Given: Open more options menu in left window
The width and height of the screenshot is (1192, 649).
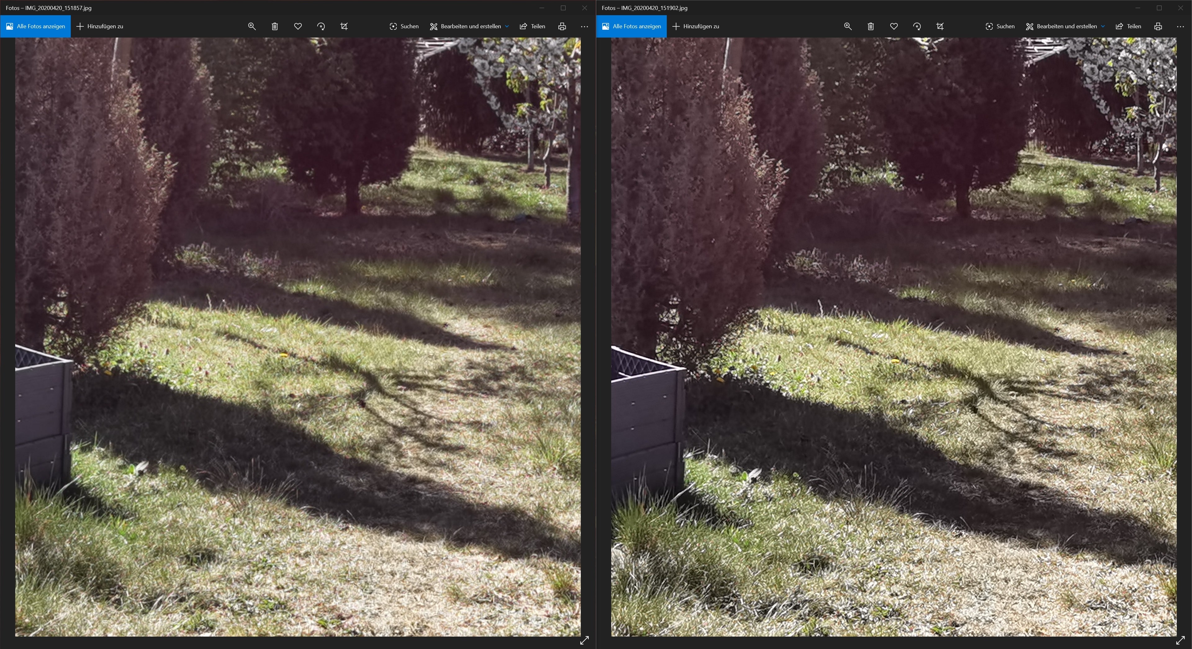Looking at the screenshot, I should 585,26.
